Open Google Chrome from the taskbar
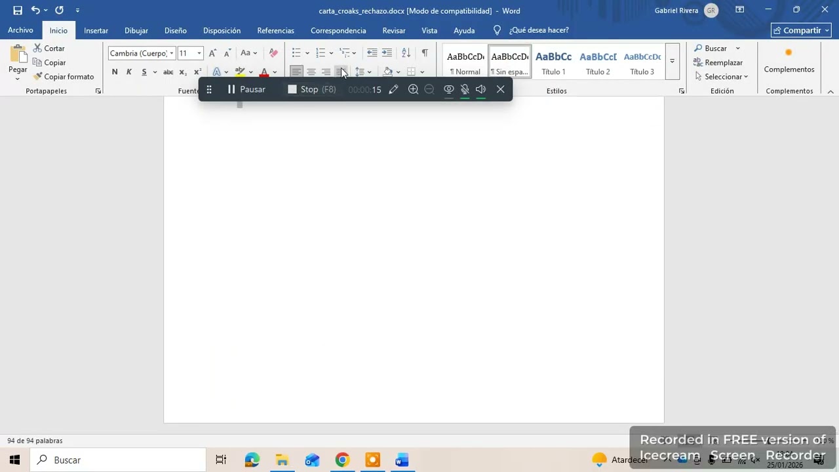This screenshot has width=839, height=472. pyautogui.click(x=342, y=460)
